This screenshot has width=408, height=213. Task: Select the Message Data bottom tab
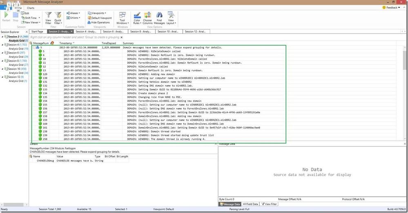230,204
